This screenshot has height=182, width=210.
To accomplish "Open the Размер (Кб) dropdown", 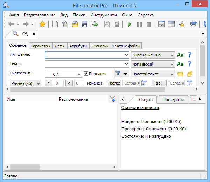I will coord(26,83).
